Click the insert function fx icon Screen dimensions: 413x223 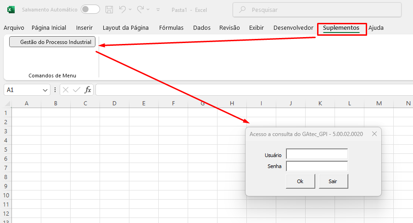click(88, 90)
